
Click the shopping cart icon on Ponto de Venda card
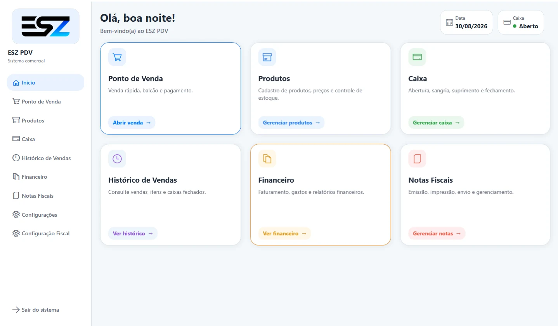117,57
